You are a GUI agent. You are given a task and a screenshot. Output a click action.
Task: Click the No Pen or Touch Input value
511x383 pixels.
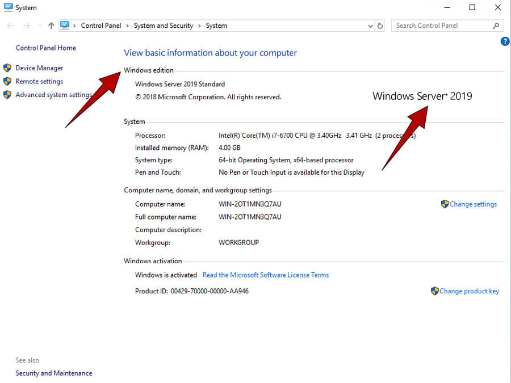click(291, 172)
